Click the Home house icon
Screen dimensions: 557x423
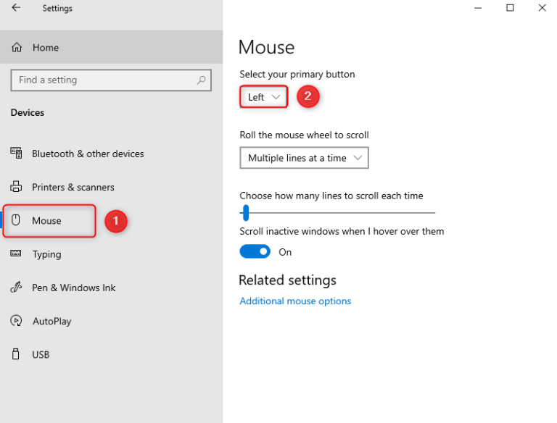coord(17,48)
